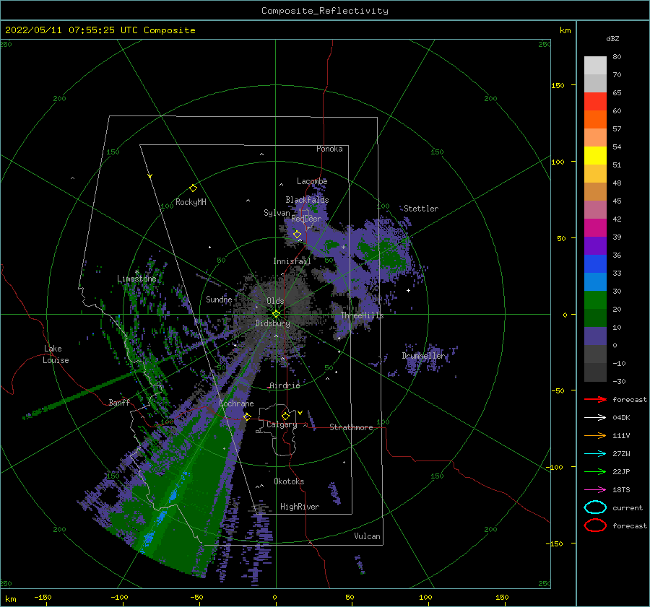The image size is (650, 607).
Task: Click the RedDeer city label
Action: [306, 219]
